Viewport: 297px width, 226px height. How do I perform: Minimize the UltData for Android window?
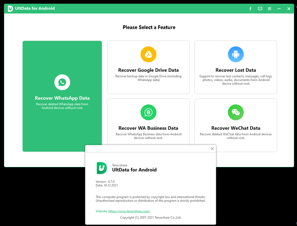coord(279,9)
